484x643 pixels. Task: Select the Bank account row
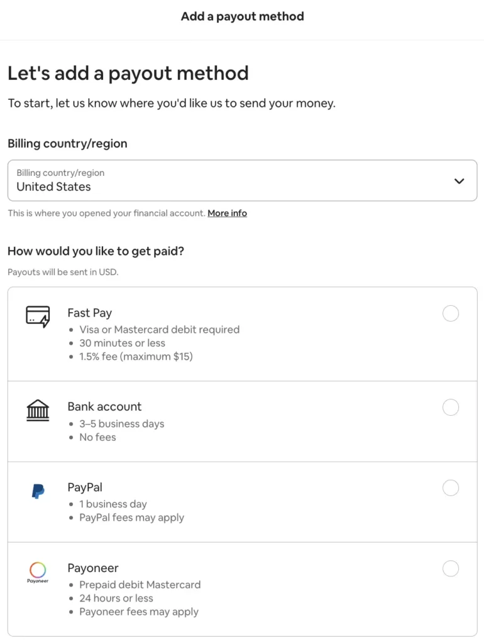[x=242, y=421]
